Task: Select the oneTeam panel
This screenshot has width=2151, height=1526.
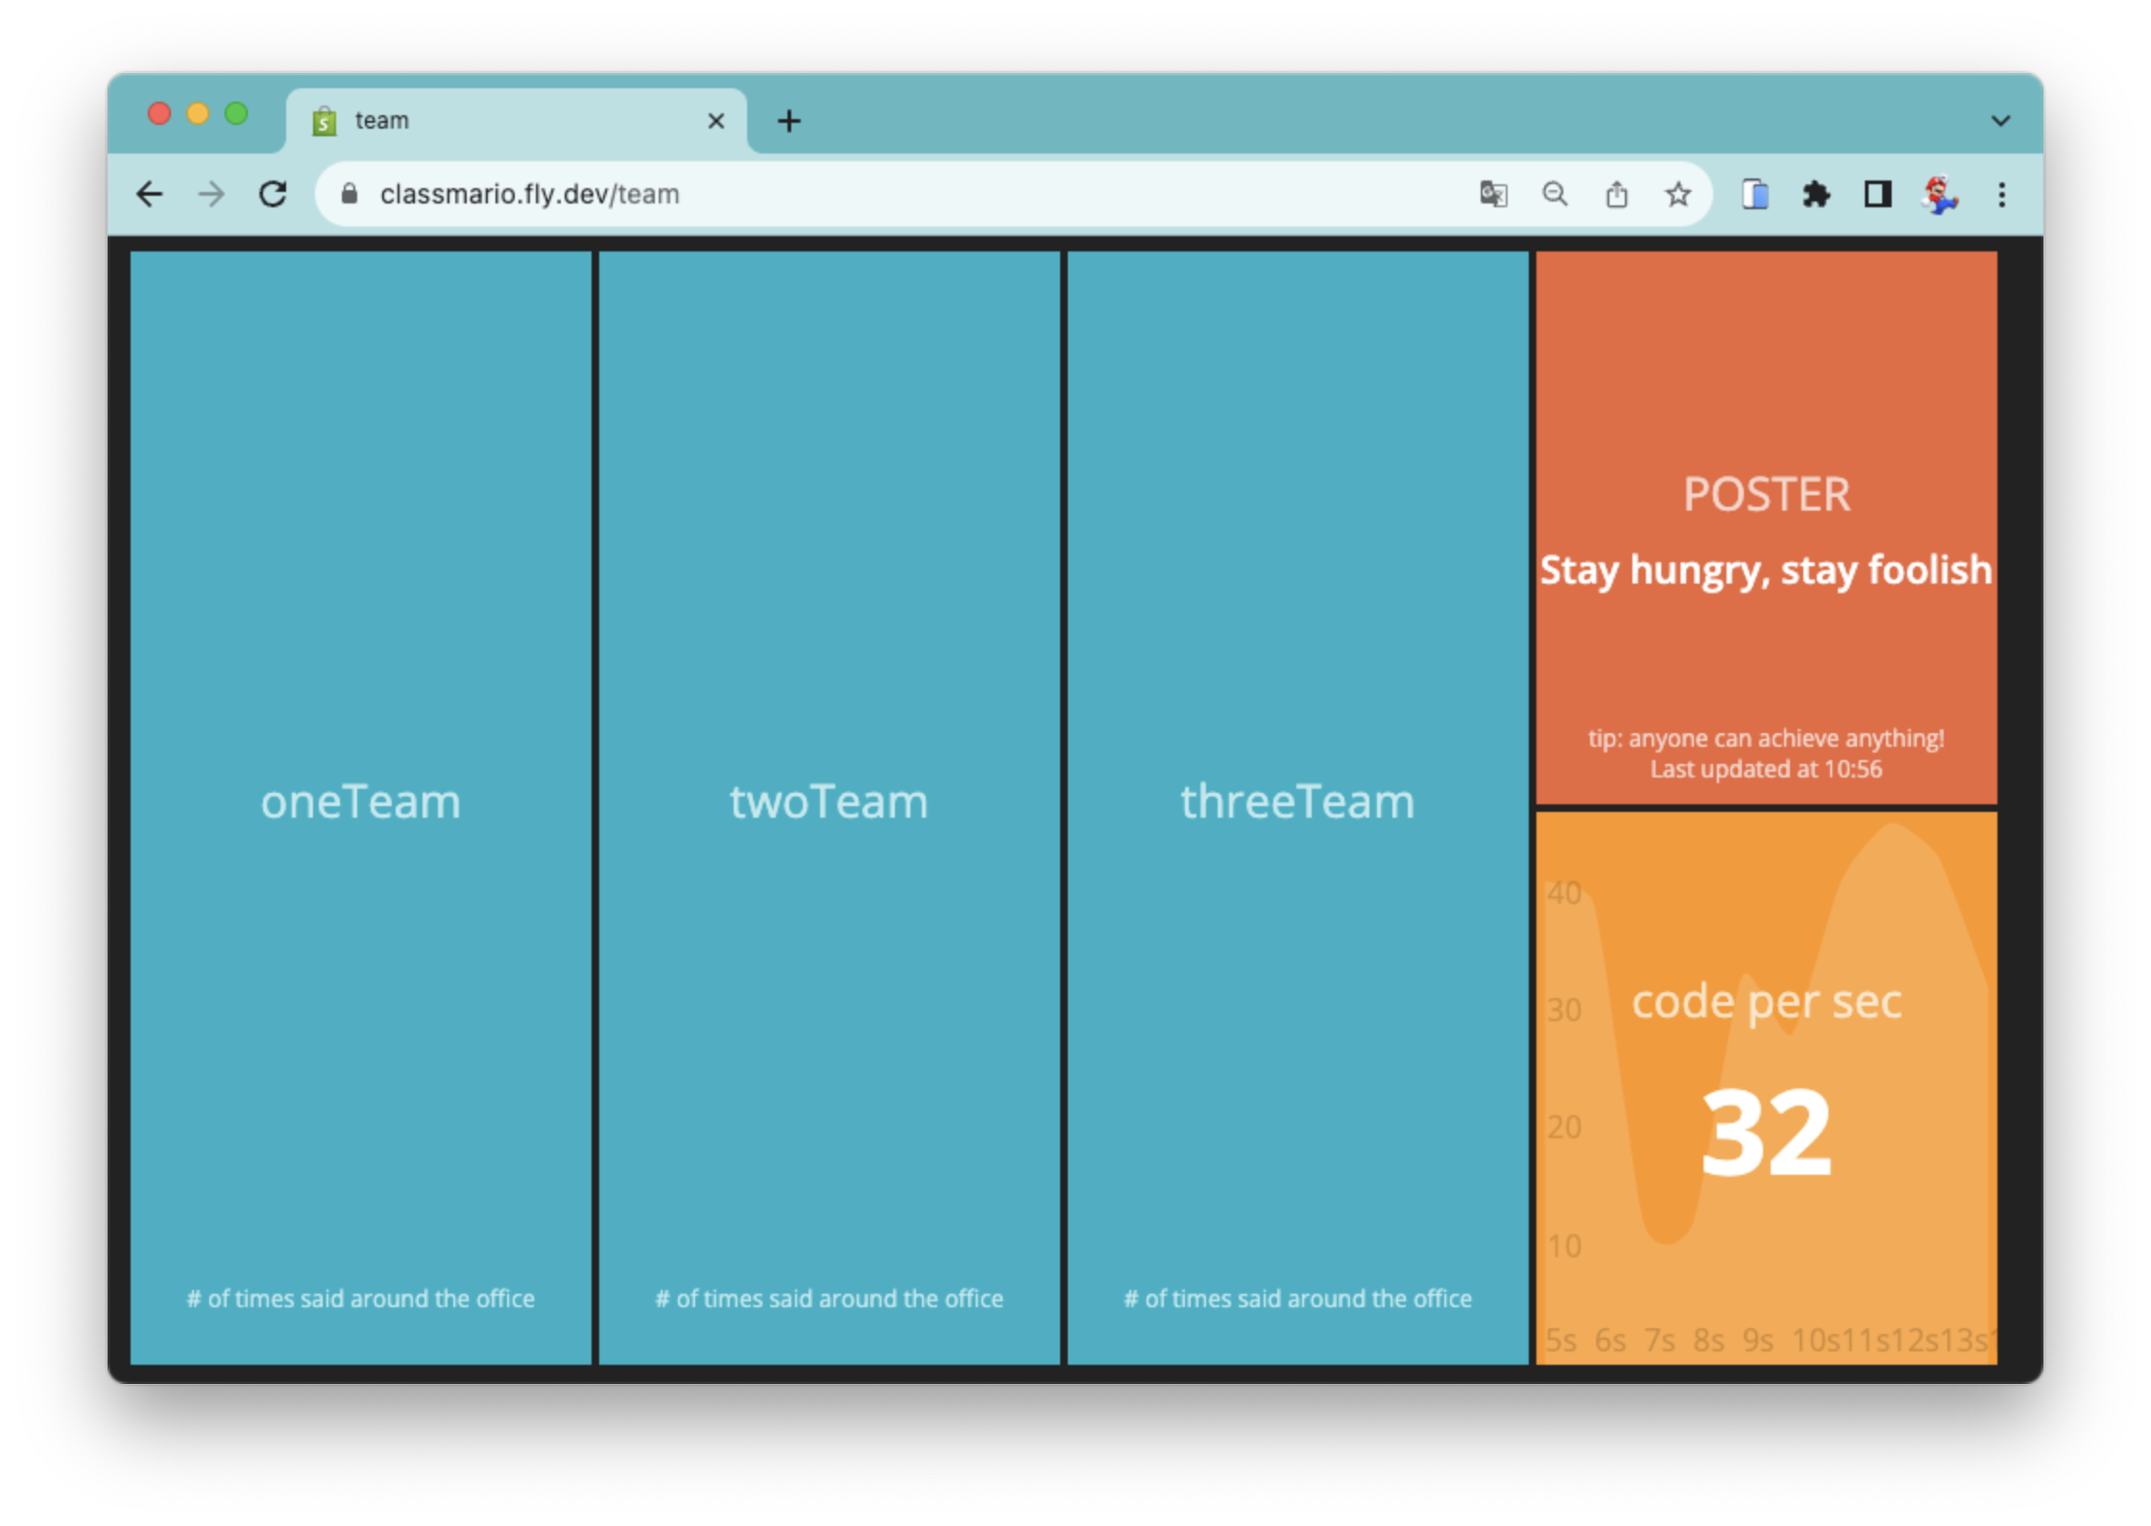Action: 362,801
